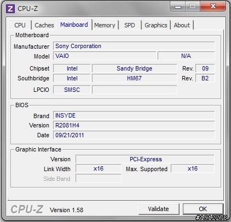
Task: Minimize the CPU-Z window
Action: point(178,7)
